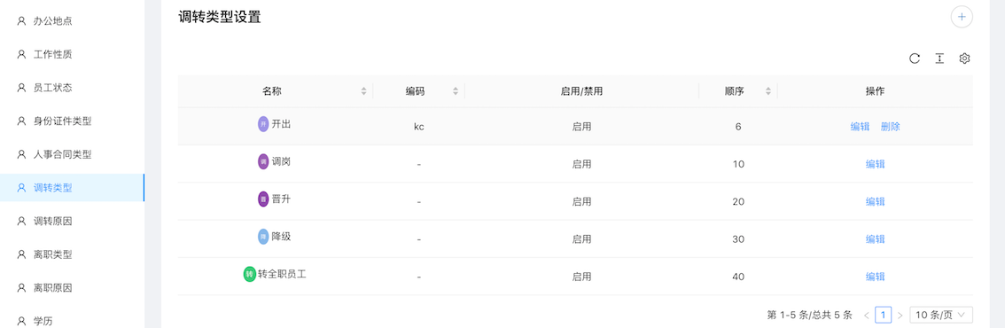Click 删除 link for 开出 row

tap(891, 127)
